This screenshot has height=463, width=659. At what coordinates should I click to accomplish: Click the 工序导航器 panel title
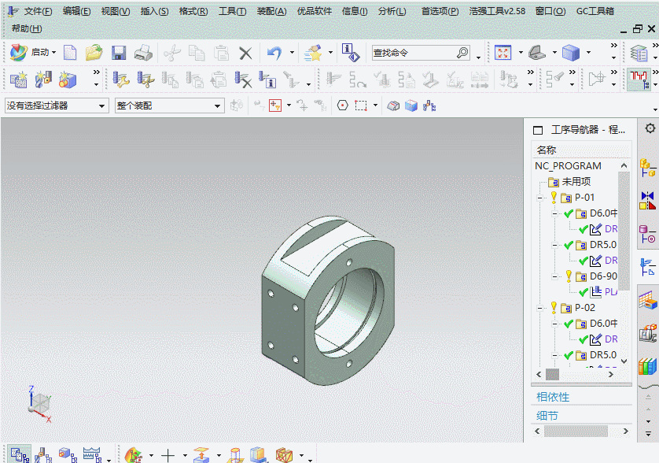[588, 130]
